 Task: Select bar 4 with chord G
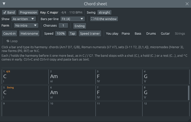pyautogui.click(x=166, y=77)
